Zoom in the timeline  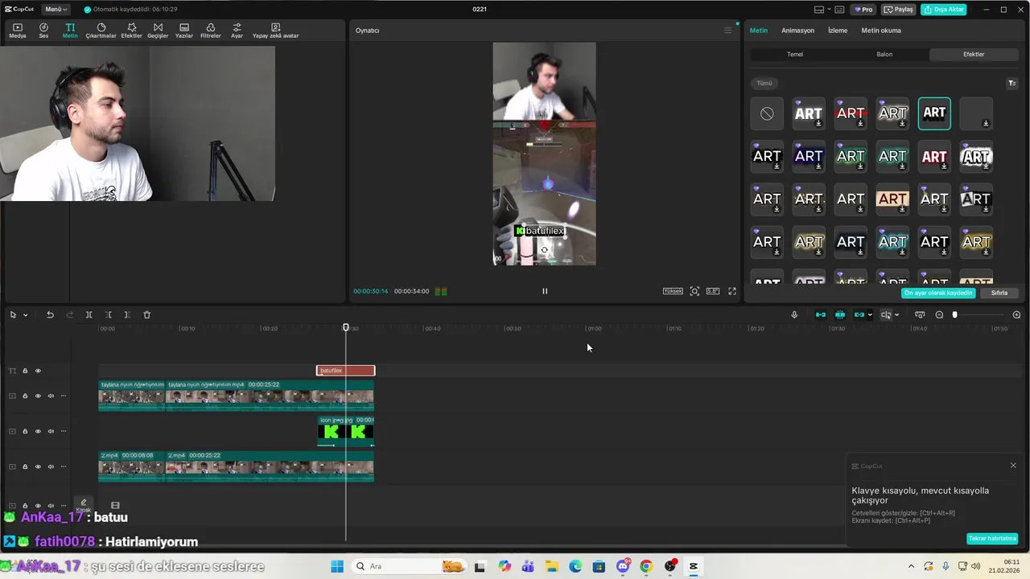coord(1016,314)
